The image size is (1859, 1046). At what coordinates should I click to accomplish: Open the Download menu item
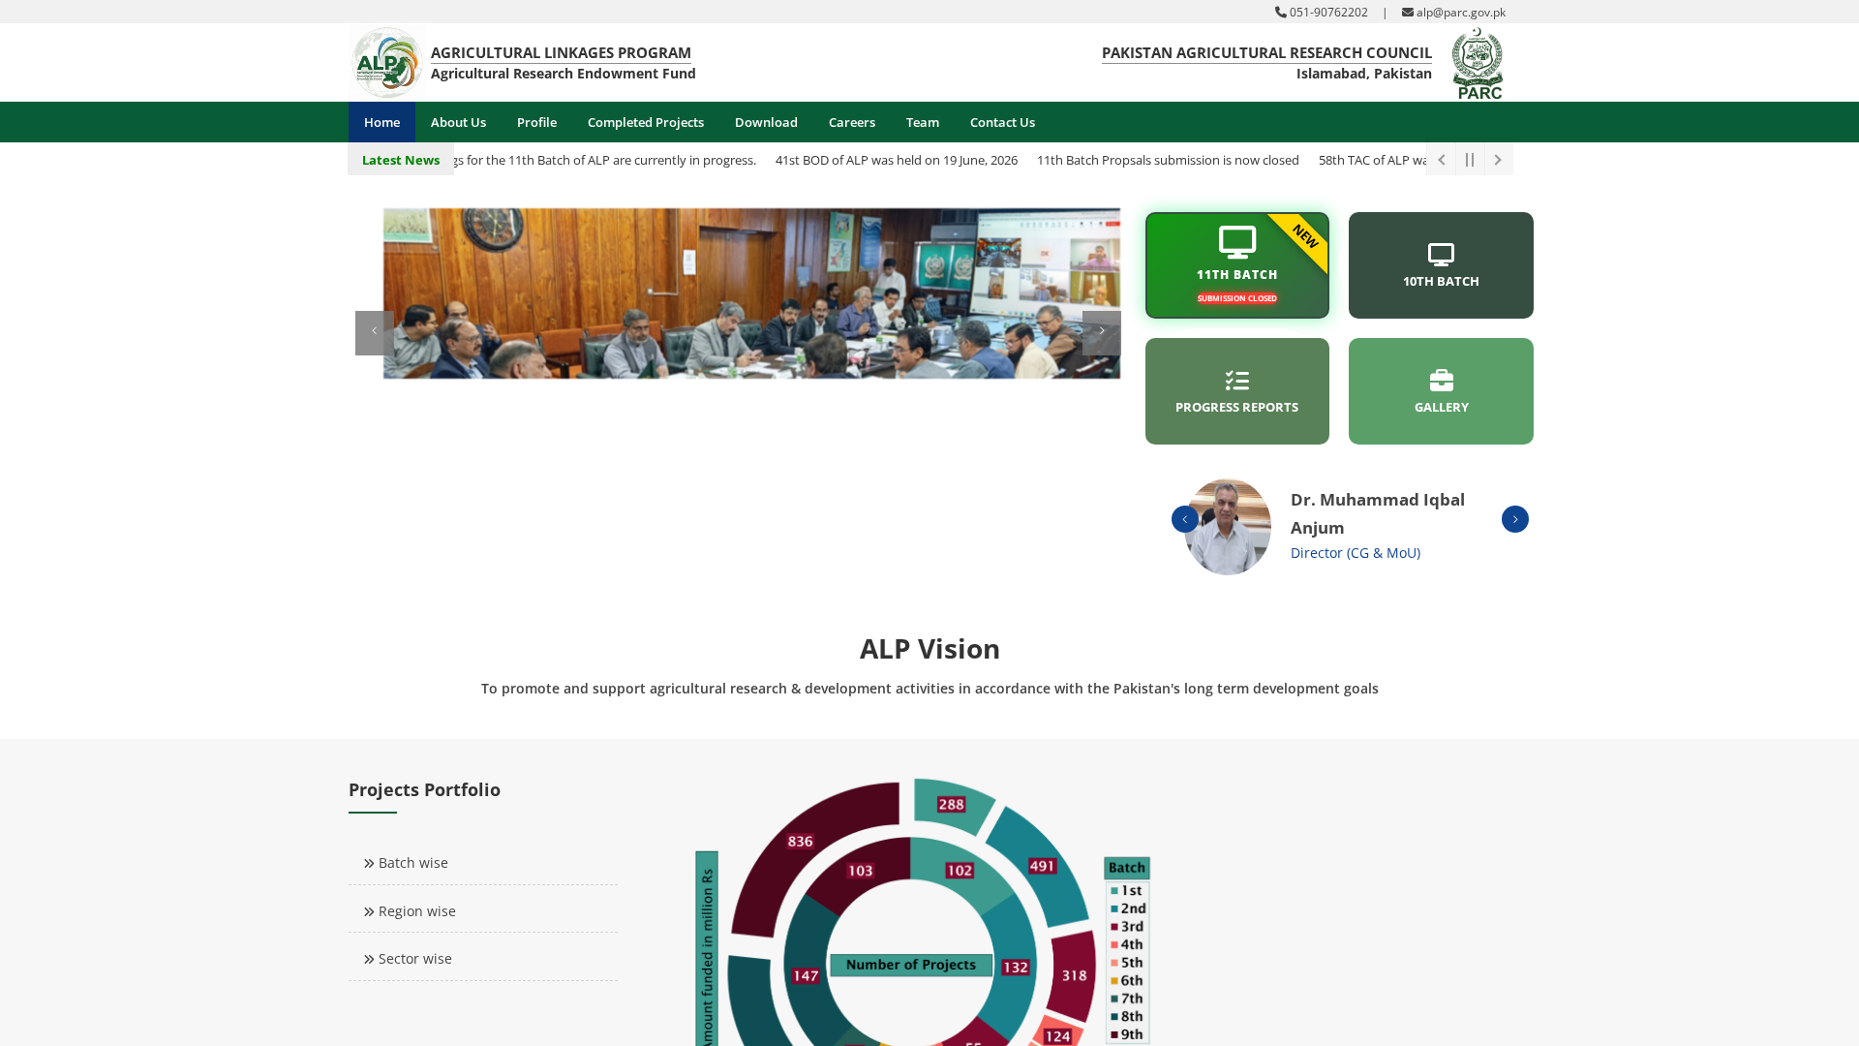766,122
